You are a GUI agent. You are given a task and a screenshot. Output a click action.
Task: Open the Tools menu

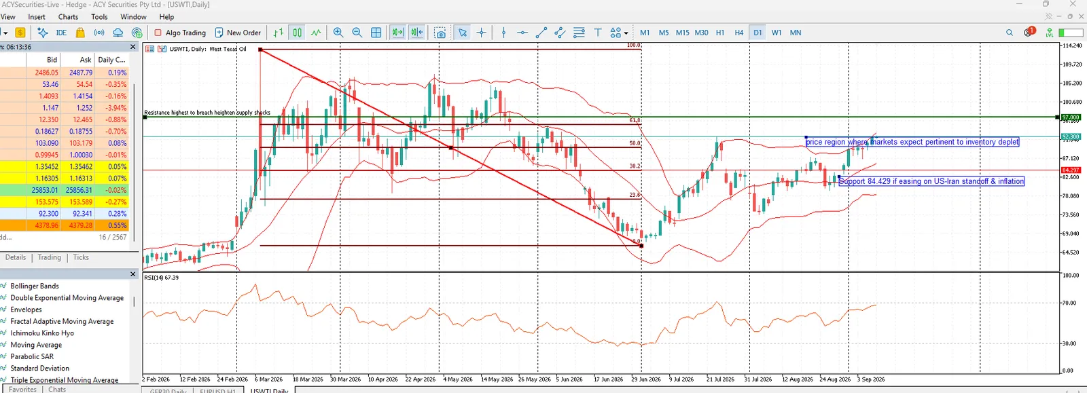99,17
